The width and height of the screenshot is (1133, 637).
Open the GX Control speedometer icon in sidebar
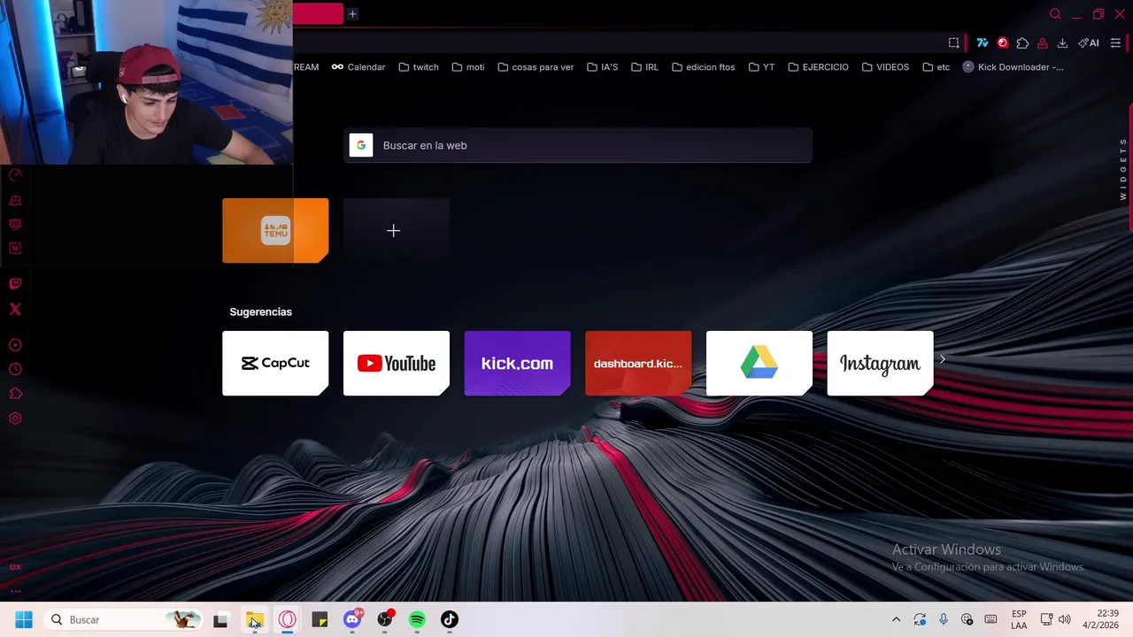coord(15,175)
